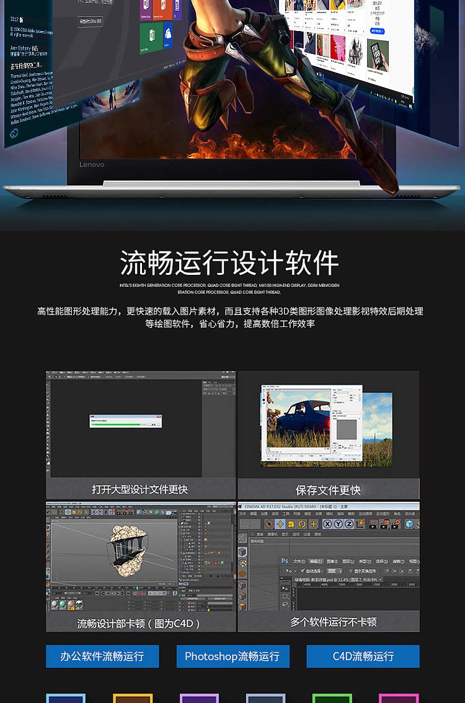465x703 pixels.
Task: Toggle the Z axis lock in Cinema 4D
Action: coord(349,524)
